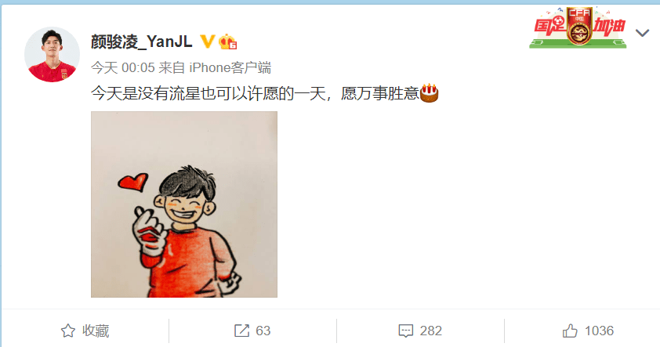Click the comment bubble icon
This screenshot has height=347, width=660.
[x=406, y=331]
